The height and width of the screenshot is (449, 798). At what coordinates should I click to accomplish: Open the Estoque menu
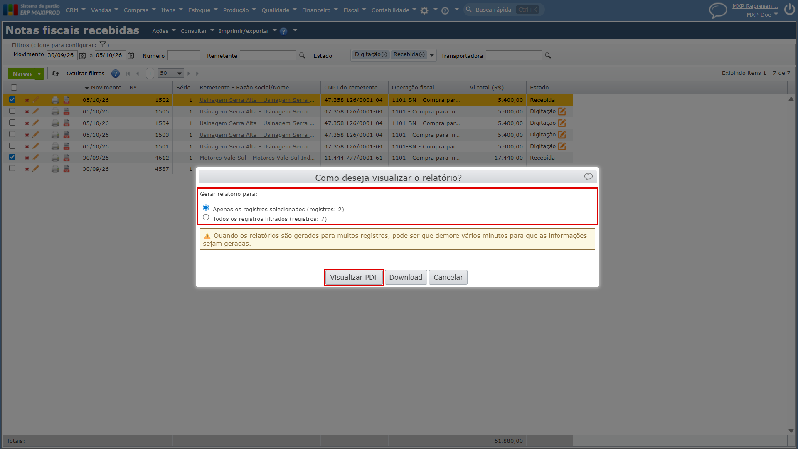[x=202, y=10]
